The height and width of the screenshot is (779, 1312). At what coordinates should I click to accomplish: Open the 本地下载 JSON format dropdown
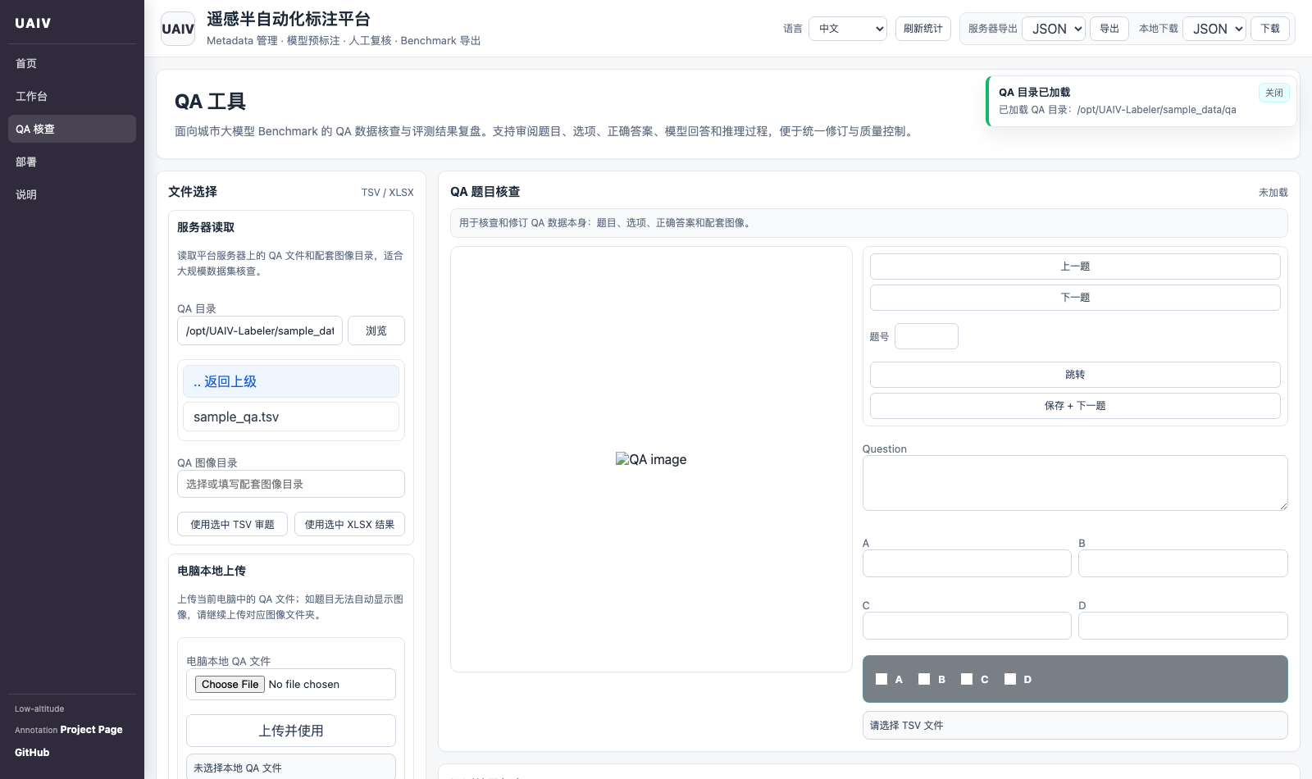1214,29
